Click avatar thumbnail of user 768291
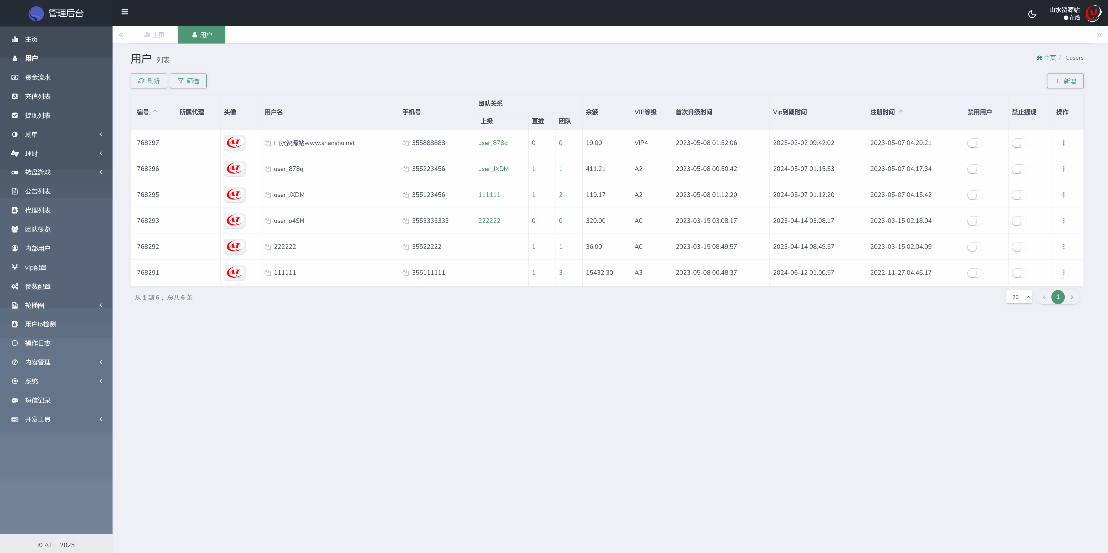Image resolution: width=1108 pixels, height=553 pixels. tap(234, 272)
